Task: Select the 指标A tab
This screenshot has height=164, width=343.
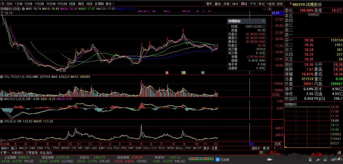Action: pos(5,148)
